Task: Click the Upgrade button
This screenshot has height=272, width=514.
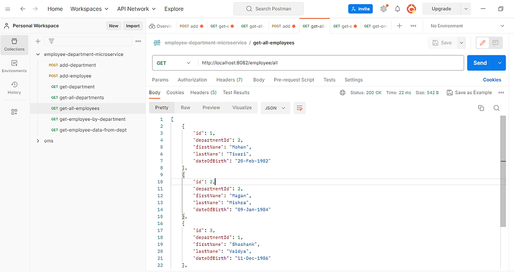Action: pos(441,9)
